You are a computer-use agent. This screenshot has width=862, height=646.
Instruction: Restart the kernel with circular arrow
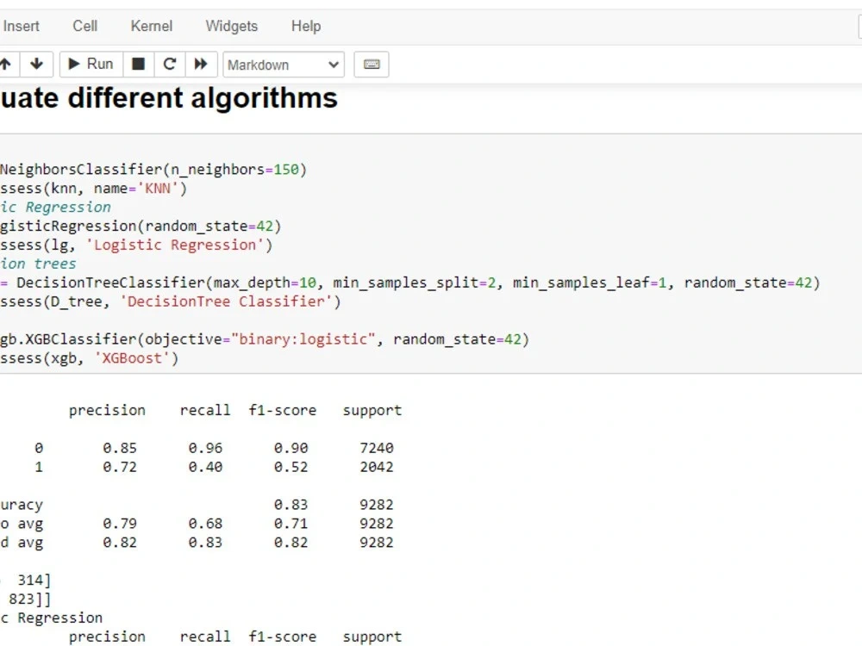pyautogui.click(x=170, y=65)
